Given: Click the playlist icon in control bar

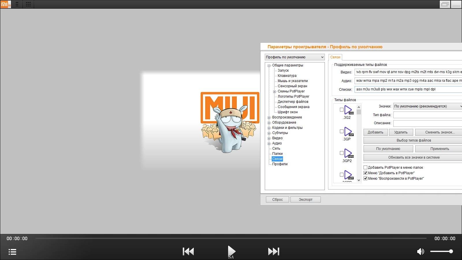Looking at the screenshot, I should (12, 252).
